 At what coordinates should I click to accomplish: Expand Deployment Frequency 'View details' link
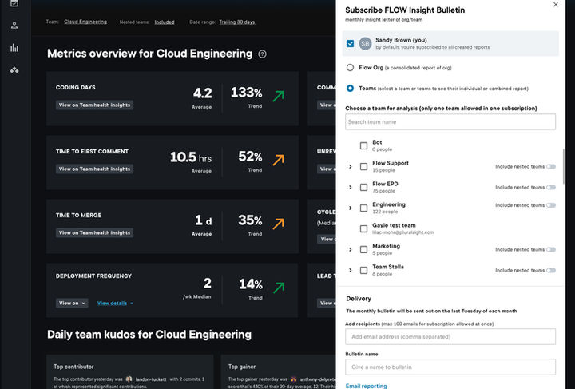coord(115,304)
